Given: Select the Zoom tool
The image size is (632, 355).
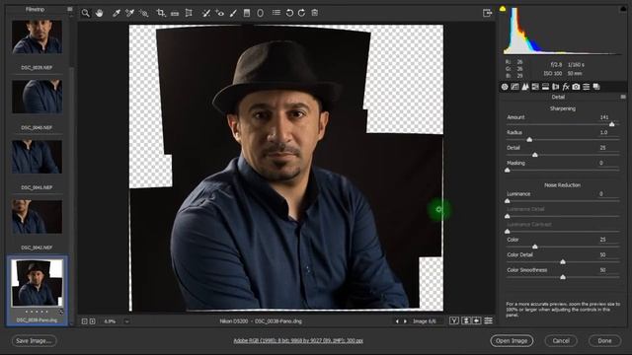Looking at the screenshot, I should pyautogui.click(x=86, y=13).
